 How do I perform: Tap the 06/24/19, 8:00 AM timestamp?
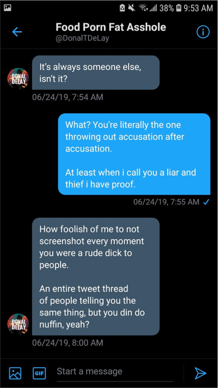point(68,343)
